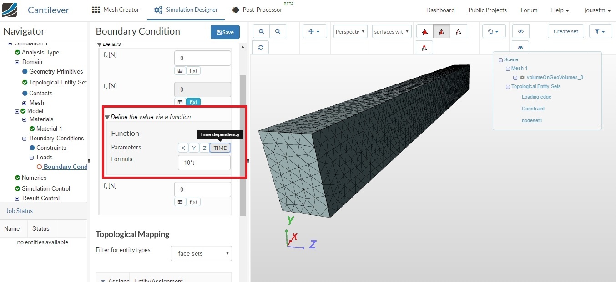
Task: Open the Mesh Creator tab
Action: (116, 10)
